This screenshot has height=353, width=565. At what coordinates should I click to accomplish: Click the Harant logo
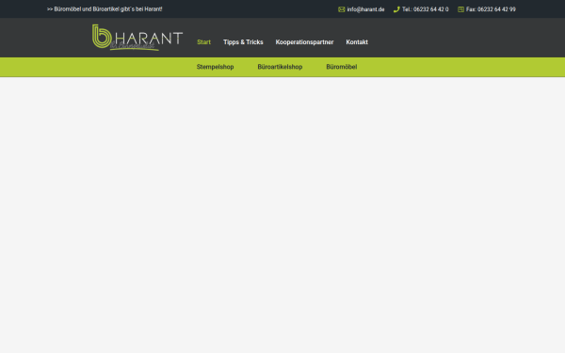pos(137,38)
